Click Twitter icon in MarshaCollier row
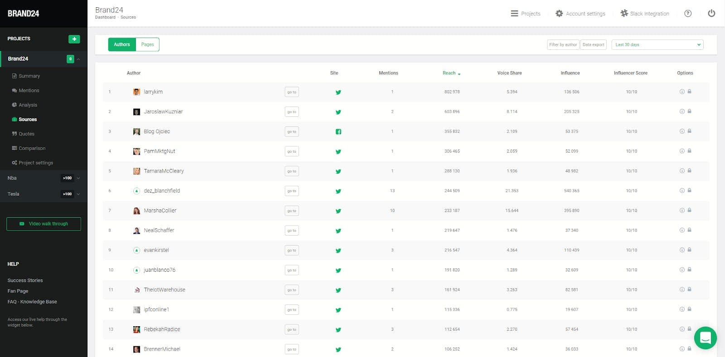 click(338, 211)
